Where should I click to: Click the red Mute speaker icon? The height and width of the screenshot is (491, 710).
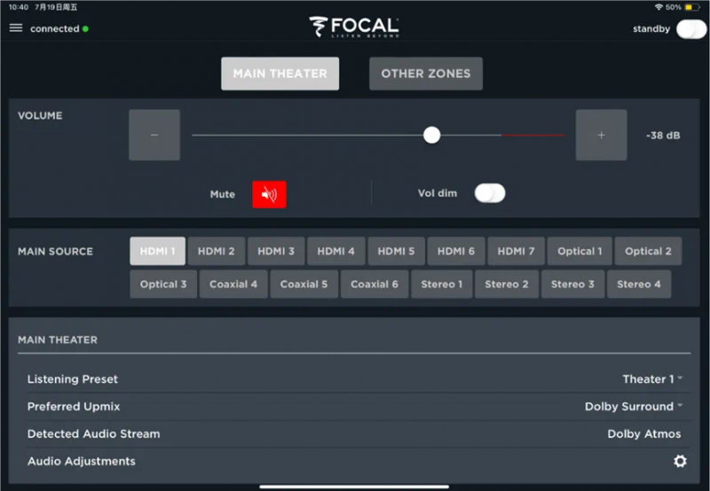pyautogui.click(x=269, y=194)
